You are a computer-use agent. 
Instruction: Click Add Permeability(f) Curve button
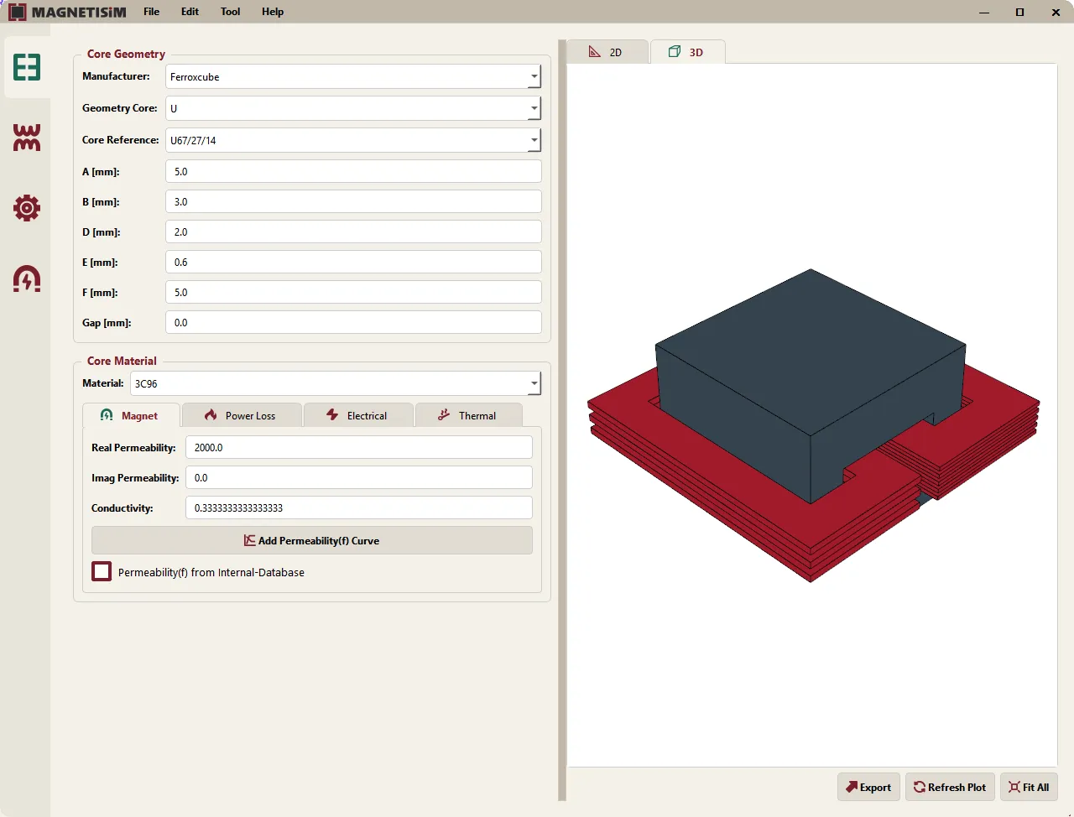point(312,540)
